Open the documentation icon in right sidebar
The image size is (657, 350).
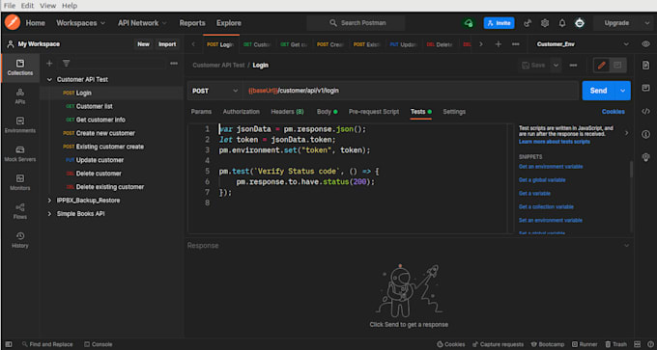coord(645,66)
